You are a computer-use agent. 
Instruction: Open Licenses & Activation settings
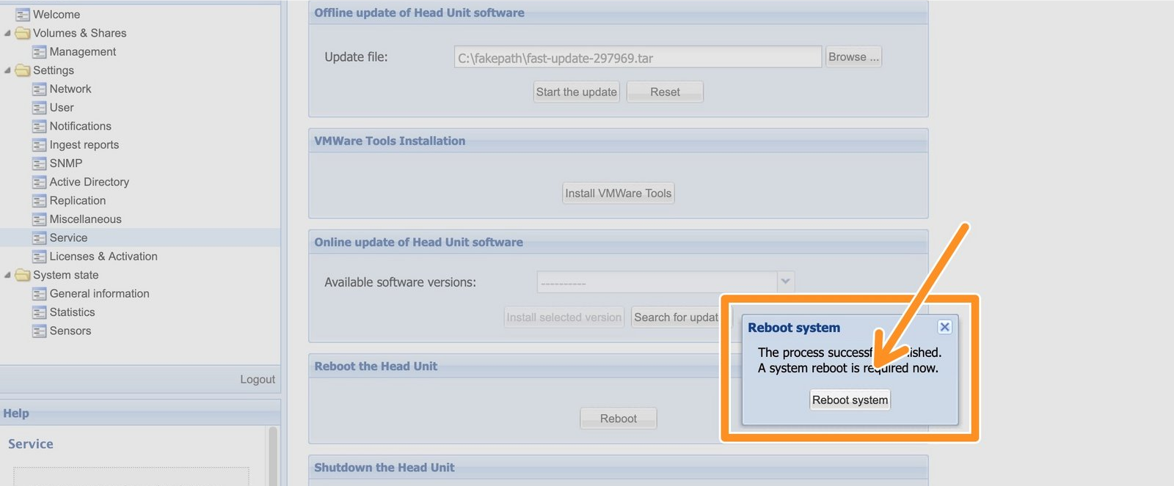pyautogui.click(x=103, y=257)
